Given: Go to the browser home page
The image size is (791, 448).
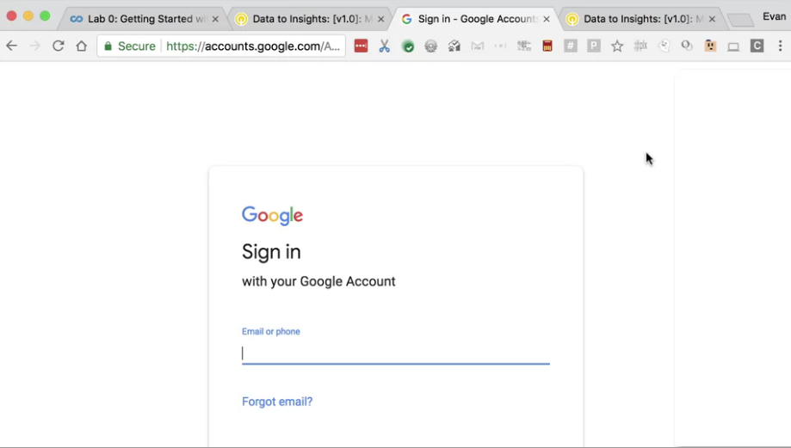Looking at the screenshot, I should click(81, 46).
